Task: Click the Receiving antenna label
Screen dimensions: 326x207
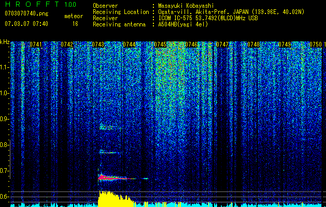Action: click(119, 24)
